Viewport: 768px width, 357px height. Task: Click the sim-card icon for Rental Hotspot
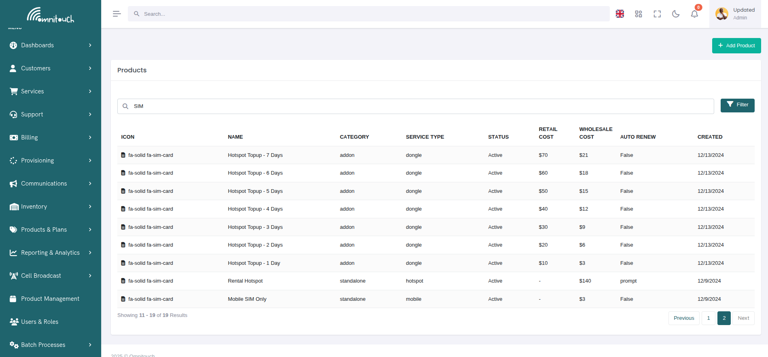(123, 281)
